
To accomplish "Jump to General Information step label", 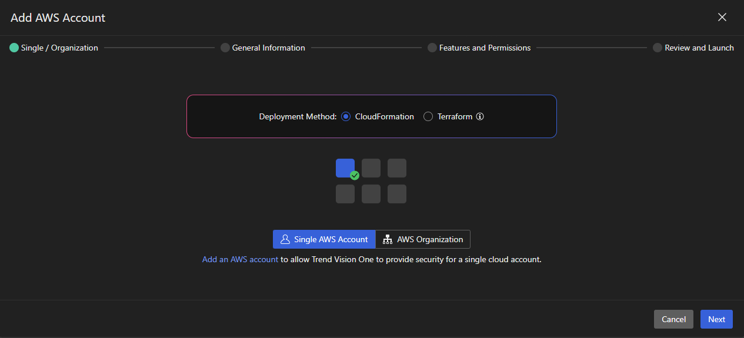I will coord(268,48).
